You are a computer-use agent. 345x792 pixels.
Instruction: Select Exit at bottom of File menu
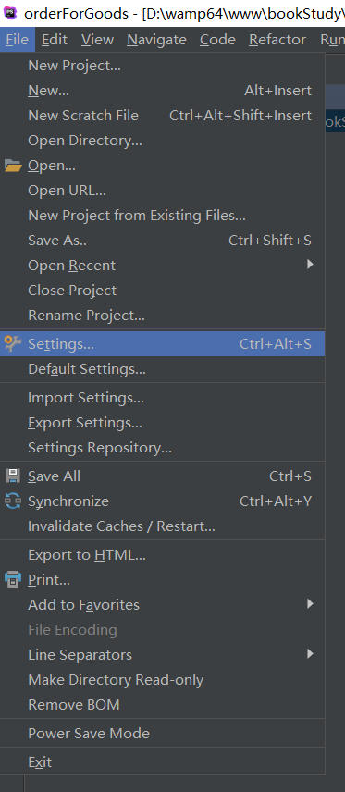point(162,762)
